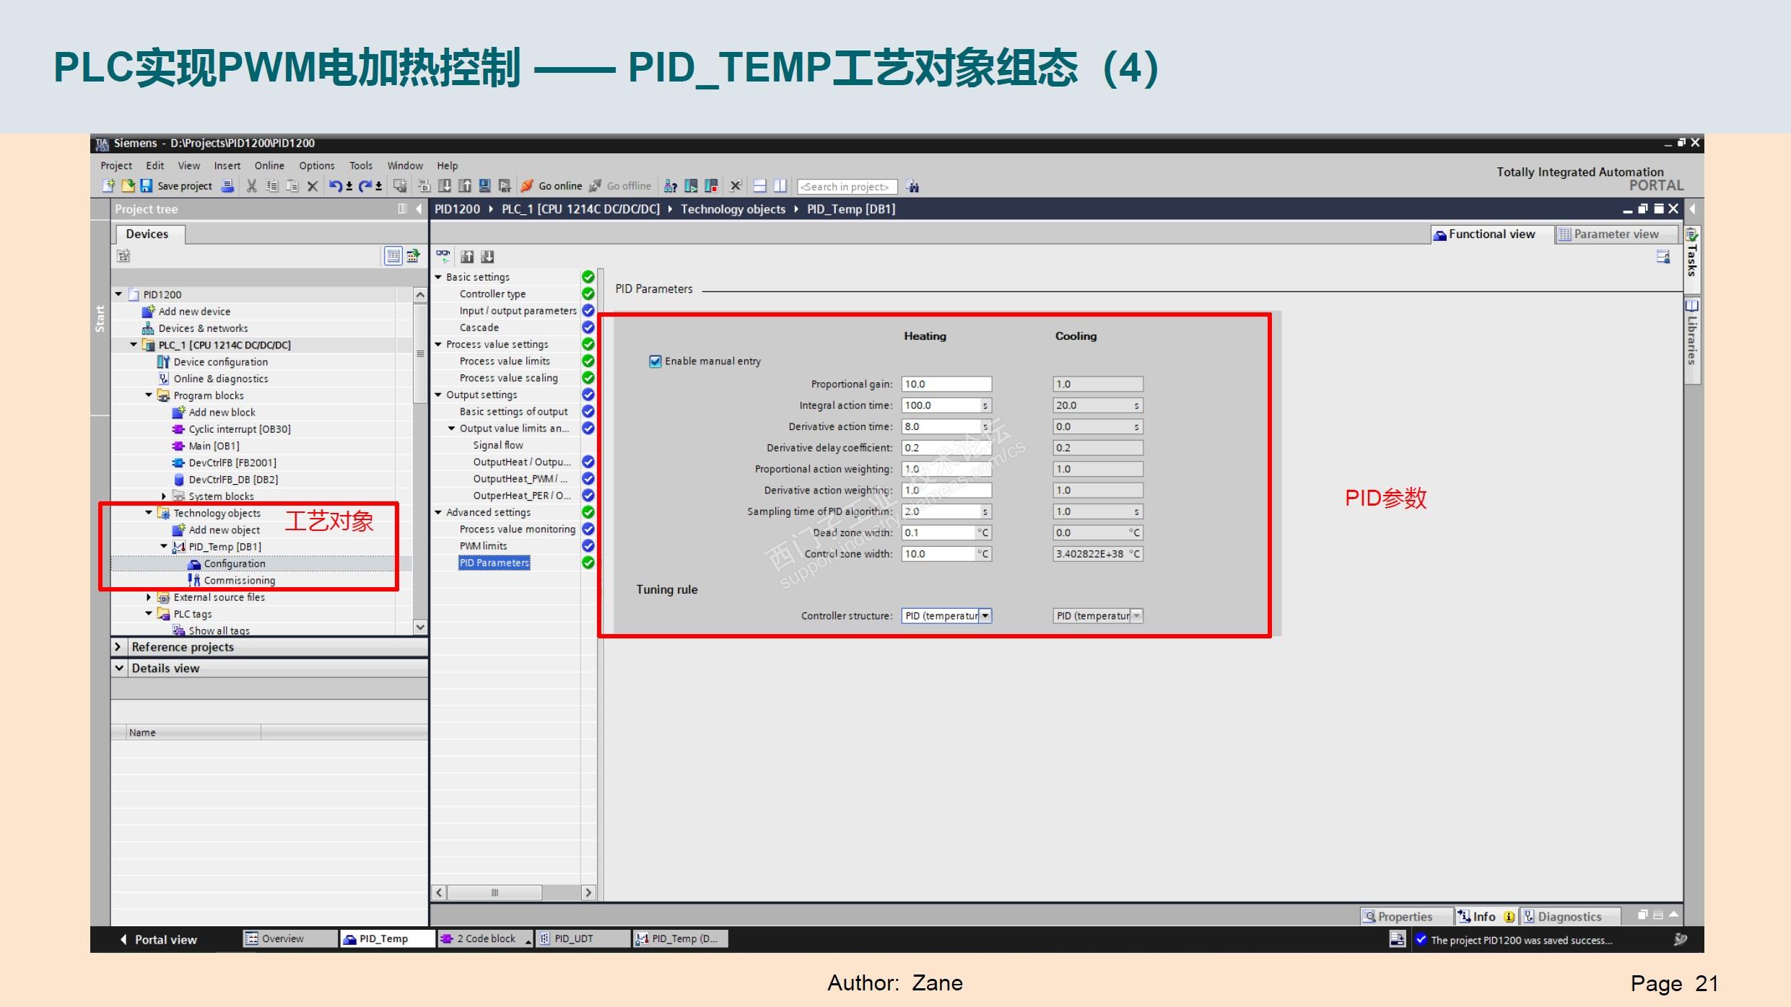1791x1007 pixels.
Task: Open the Options menu
Action: [316, 166]
